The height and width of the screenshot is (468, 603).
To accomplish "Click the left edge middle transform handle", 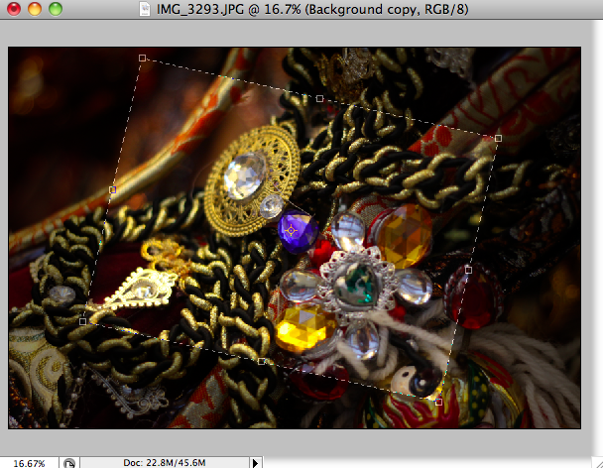I will click(x=112, y=189).
